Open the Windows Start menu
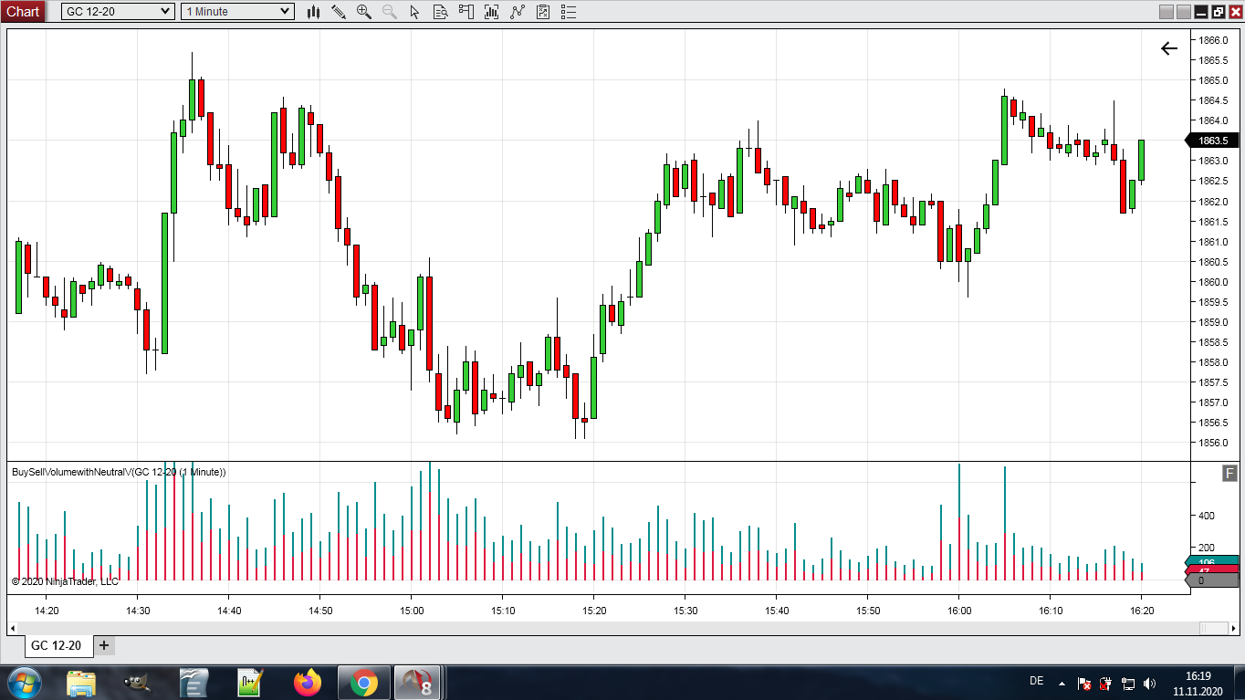This screenshot has width=1245, height=700. (23, 683)
